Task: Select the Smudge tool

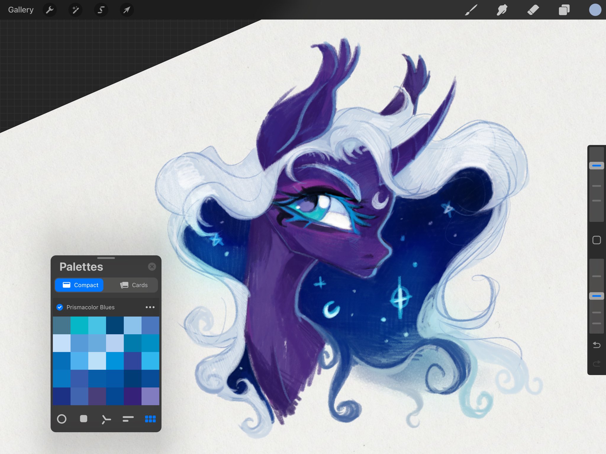Action: click(x=502, y=10)
